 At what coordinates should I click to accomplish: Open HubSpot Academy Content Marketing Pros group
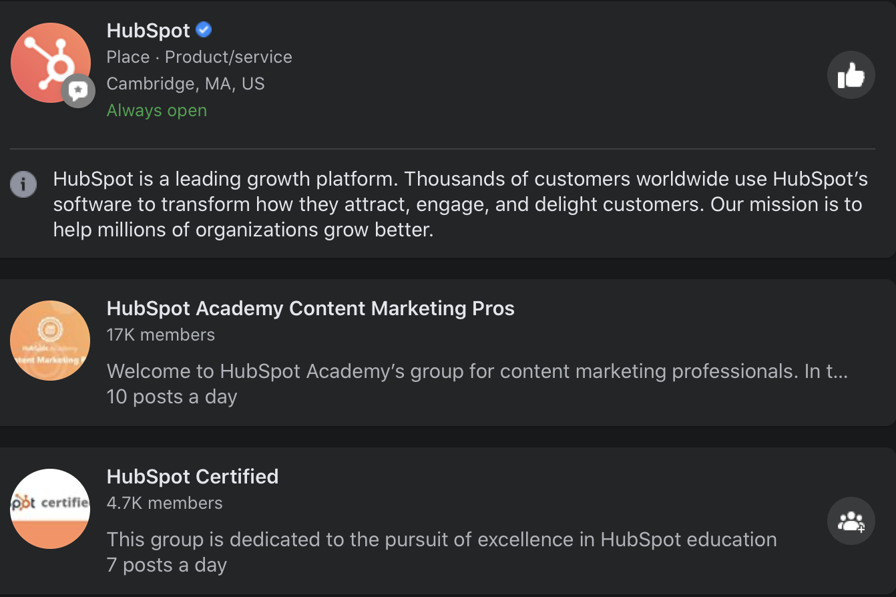click(310, 309)
